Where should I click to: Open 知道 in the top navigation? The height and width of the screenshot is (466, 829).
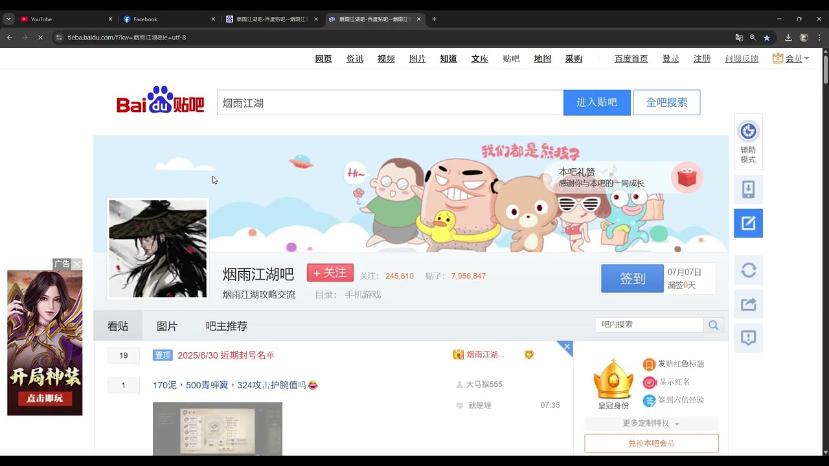point(448,59)
